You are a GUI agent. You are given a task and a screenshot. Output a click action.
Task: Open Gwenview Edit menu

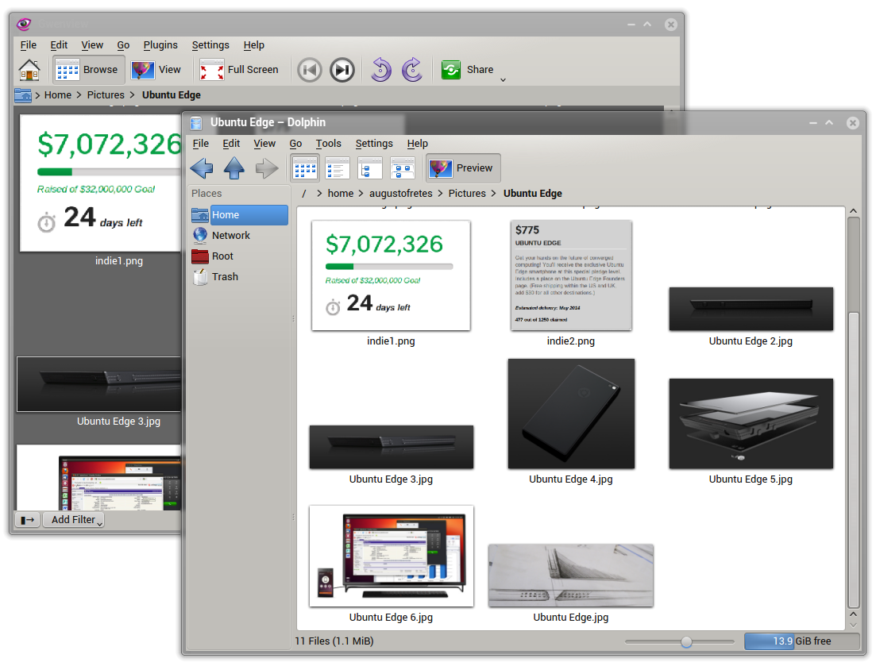(59, 45)
